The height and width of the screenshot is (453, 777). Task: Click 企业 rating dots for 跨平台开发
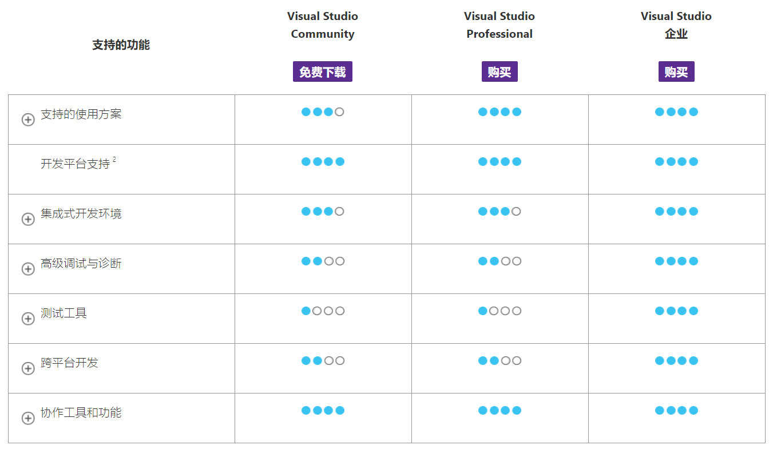676,361
